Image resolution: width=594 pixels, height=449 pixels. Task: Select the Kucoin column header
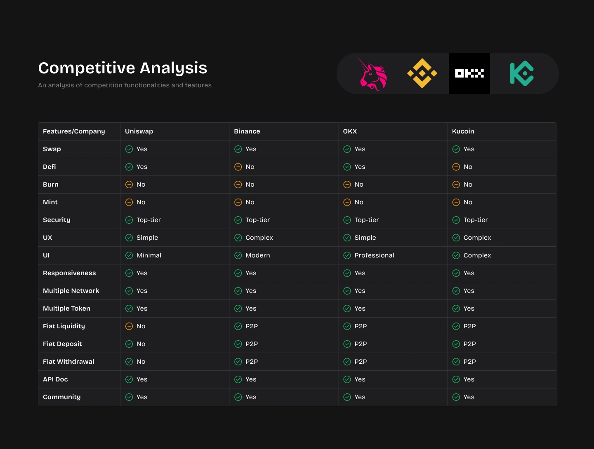point(463,131)
